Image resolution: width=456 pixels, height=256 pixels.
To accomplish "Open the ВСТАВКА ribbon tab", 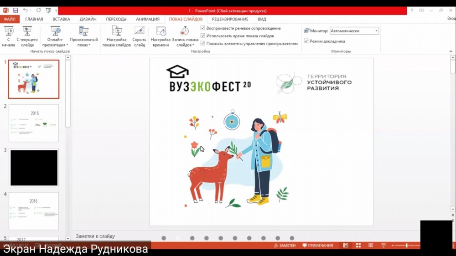I will tap(61, 19).
